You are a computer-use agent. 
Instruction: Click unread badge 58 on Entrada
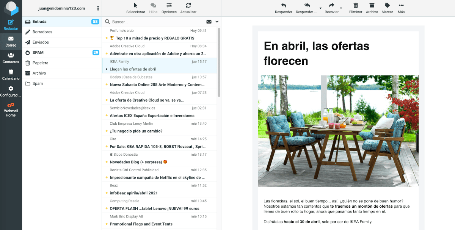(x=95, y=22)
